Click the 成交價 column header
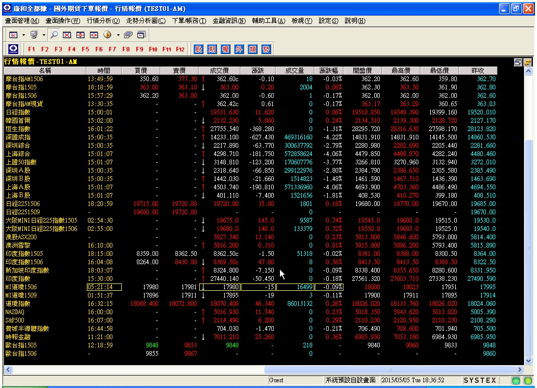This screenshot has height=388, width=537. 219,71
